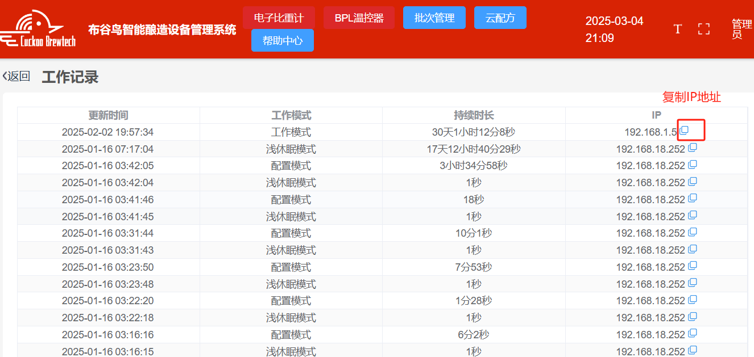754x357 pixels.
Task: Copy IP address from 03:41:46 row
Action: (x=692, y=199)
